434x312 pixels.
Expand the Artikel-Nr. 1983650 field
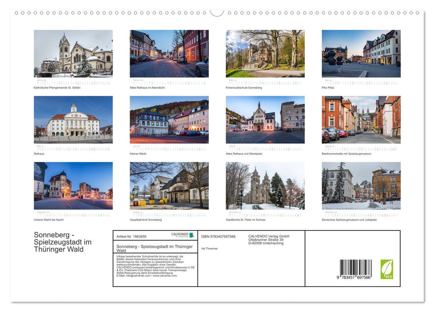(132, 235)
